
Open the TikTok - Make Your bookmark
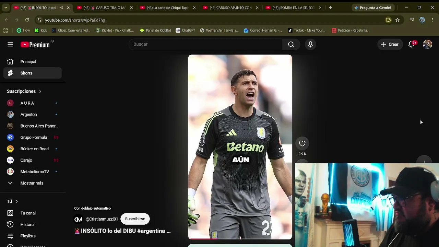(x=307, y=30)
